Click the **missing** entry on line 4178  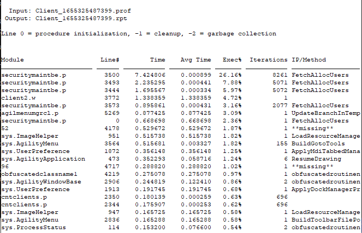312,128
